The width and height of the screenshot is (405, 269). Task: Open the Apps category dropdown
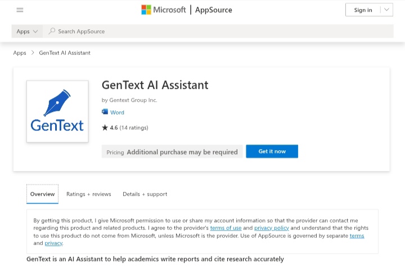point(27,32)
